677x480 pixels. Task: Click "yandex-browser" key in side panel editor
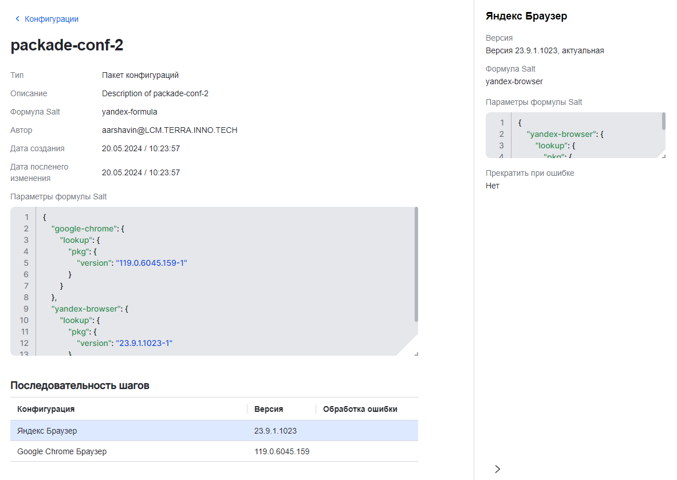(561, 134)
